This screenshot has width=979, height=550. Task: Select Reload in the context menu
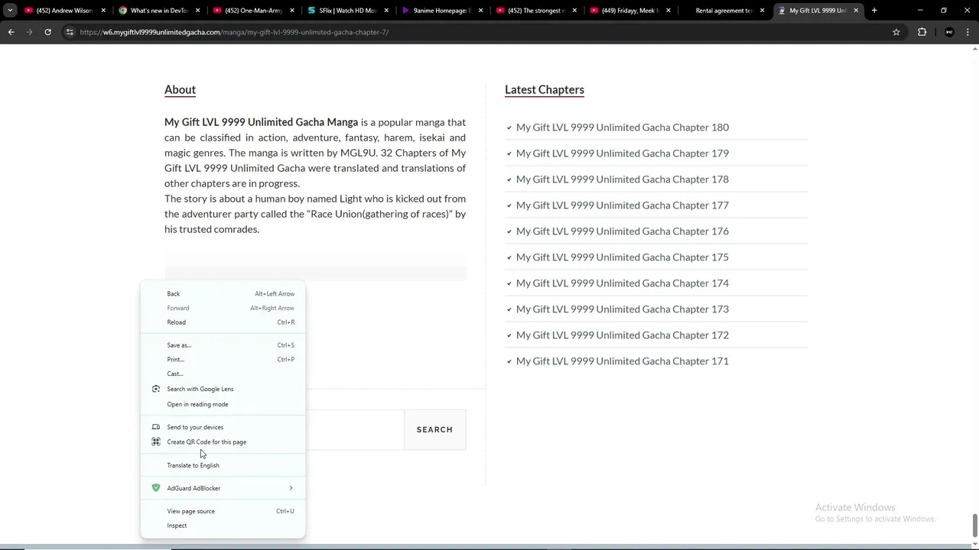coord(223,322)
